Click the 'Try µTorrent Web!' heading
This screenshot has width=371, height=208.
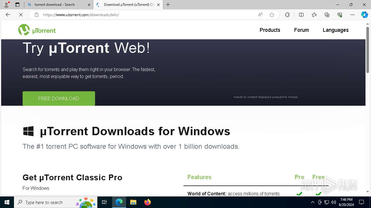point(86,48)
